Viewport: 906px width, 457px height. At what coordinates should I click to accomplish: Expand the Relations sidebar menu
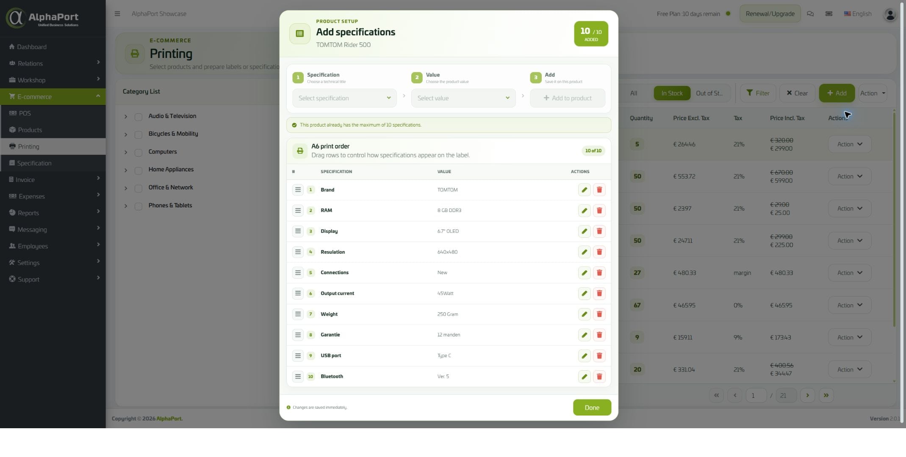53,63
